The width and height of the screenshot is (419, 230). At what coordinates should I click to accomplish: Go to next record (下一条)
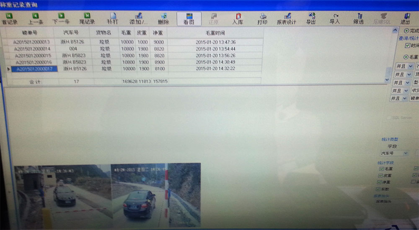click(x=61, y=18)
